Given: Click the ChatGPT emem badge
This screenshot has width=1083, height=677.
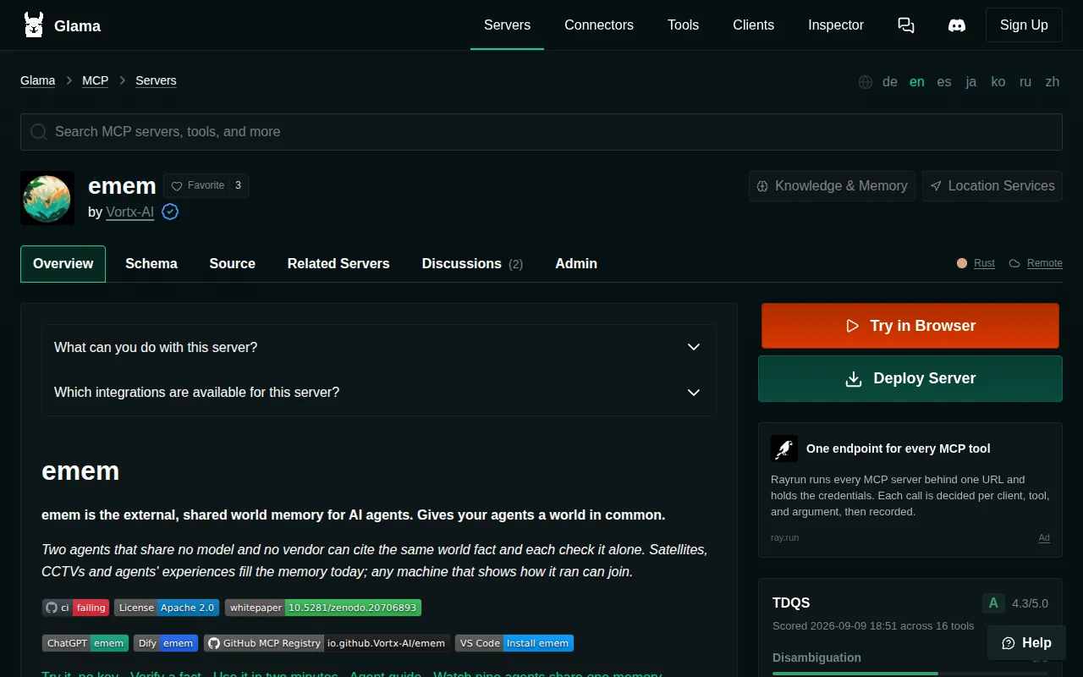Looking at the screenshot, I should (85, 643).
